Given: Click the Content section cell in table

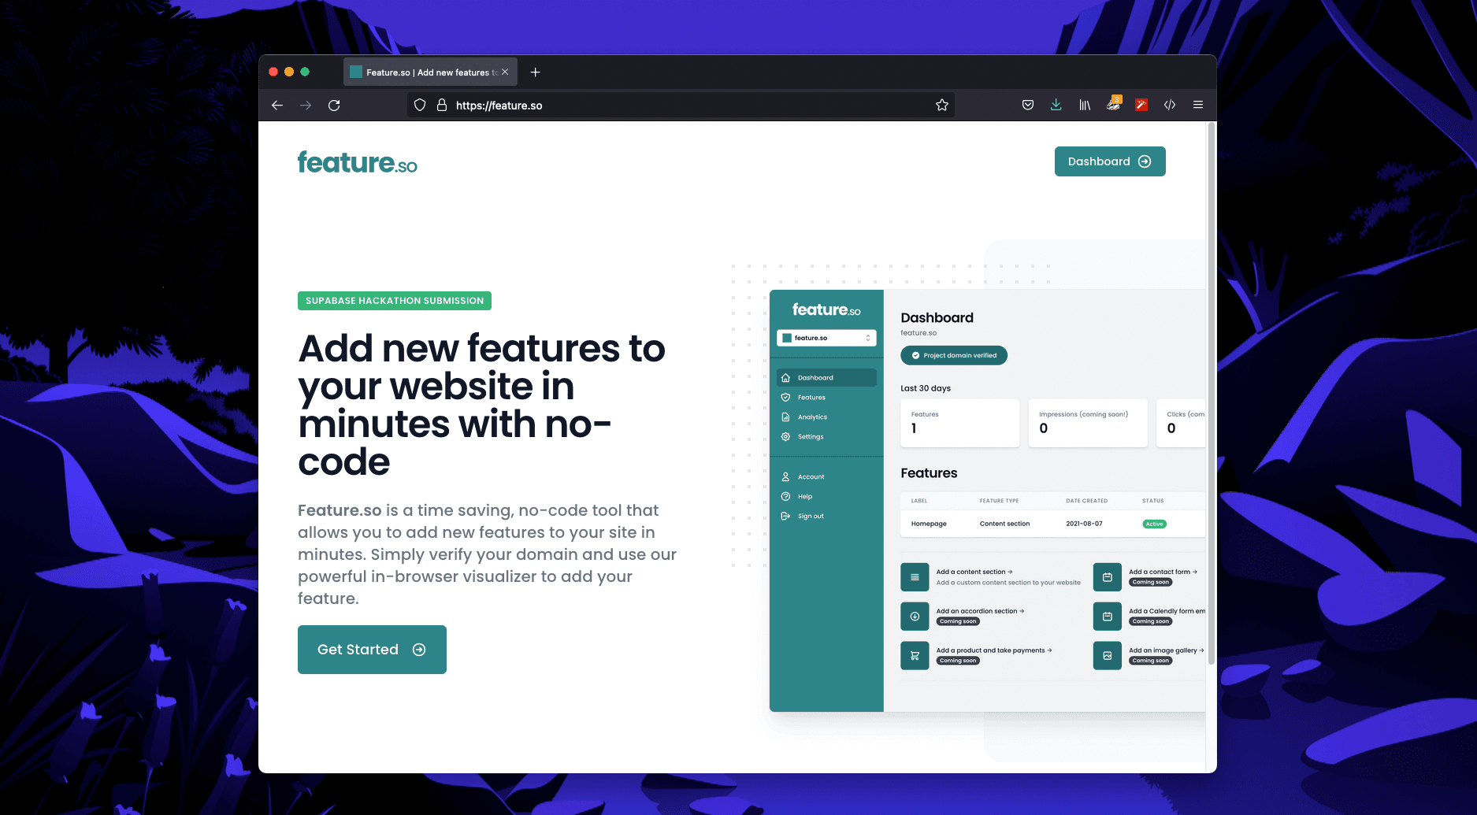Looking at the screenshot, I should tap(1004, 524).
